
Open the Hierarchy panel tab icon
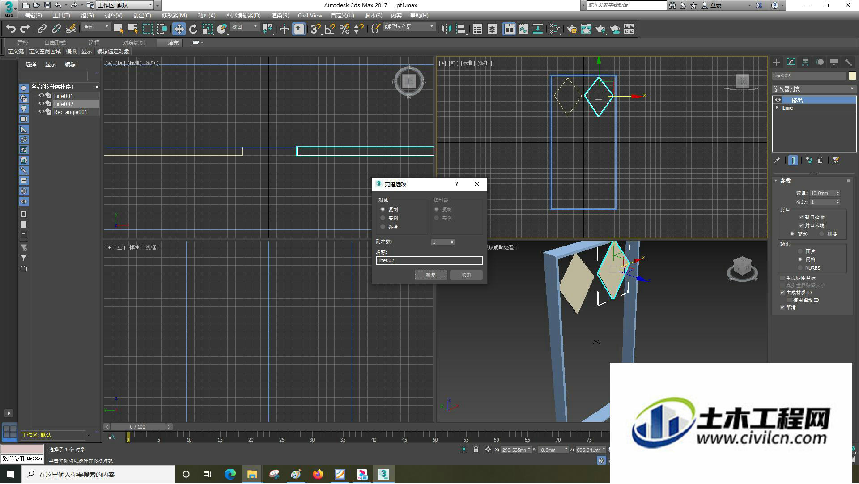tap(805, 62)
